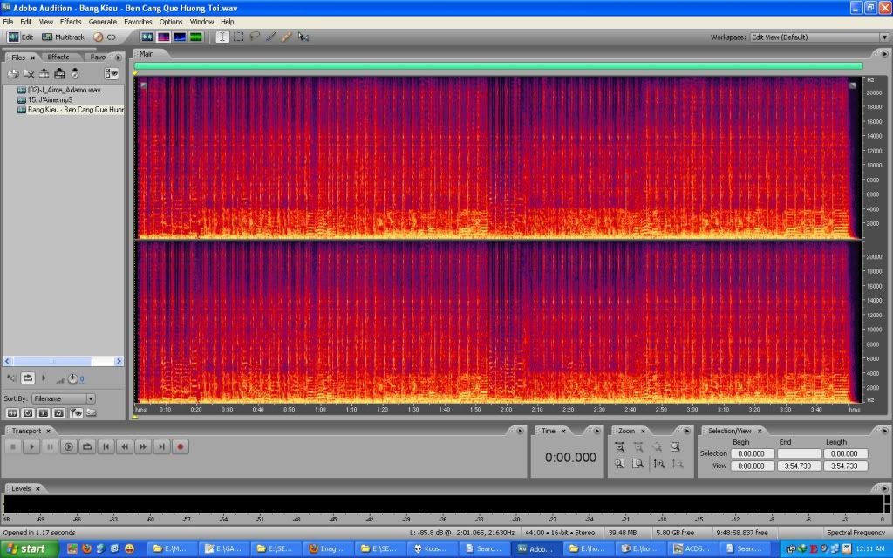This screenshot has height=558, width=893.
Task: Show Spectral Frequency display
Action: click(163, 37)
